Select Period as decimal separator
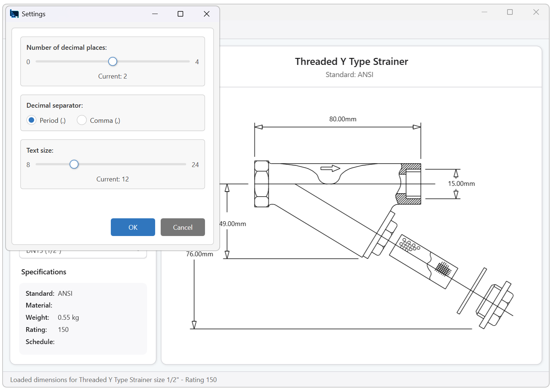Image resolution: width=550 pixels, height=392 pixels. tap(31, 120)
